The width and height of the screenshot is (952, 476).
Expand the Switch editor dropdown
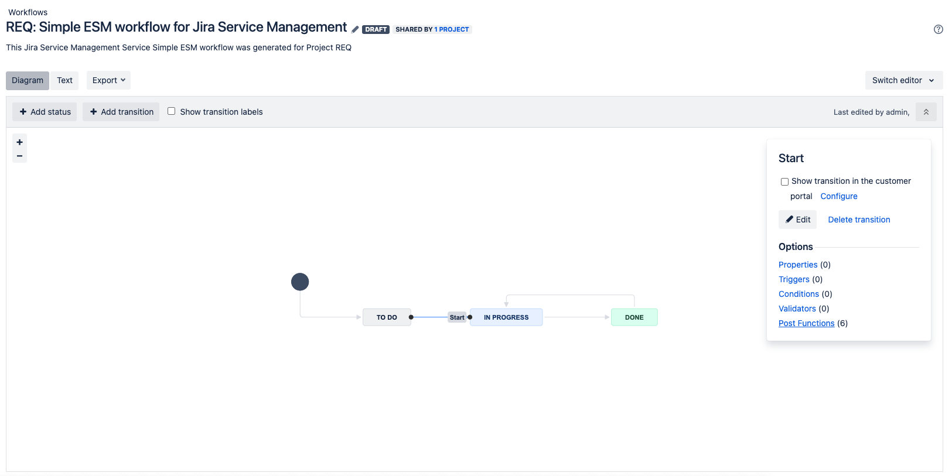(x=903, y=80)
